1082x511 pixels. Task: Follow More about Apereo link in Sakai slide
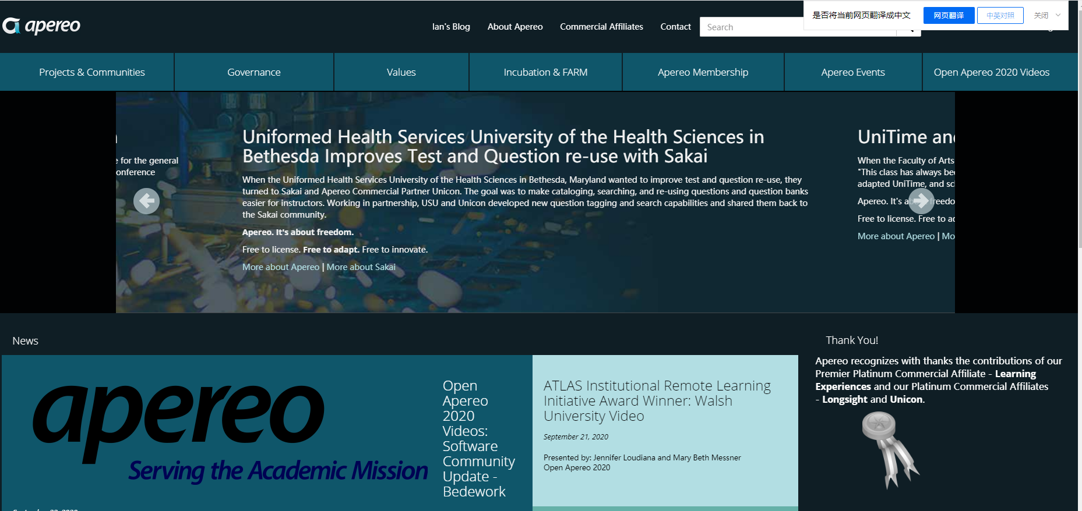(x=281, y=267)
